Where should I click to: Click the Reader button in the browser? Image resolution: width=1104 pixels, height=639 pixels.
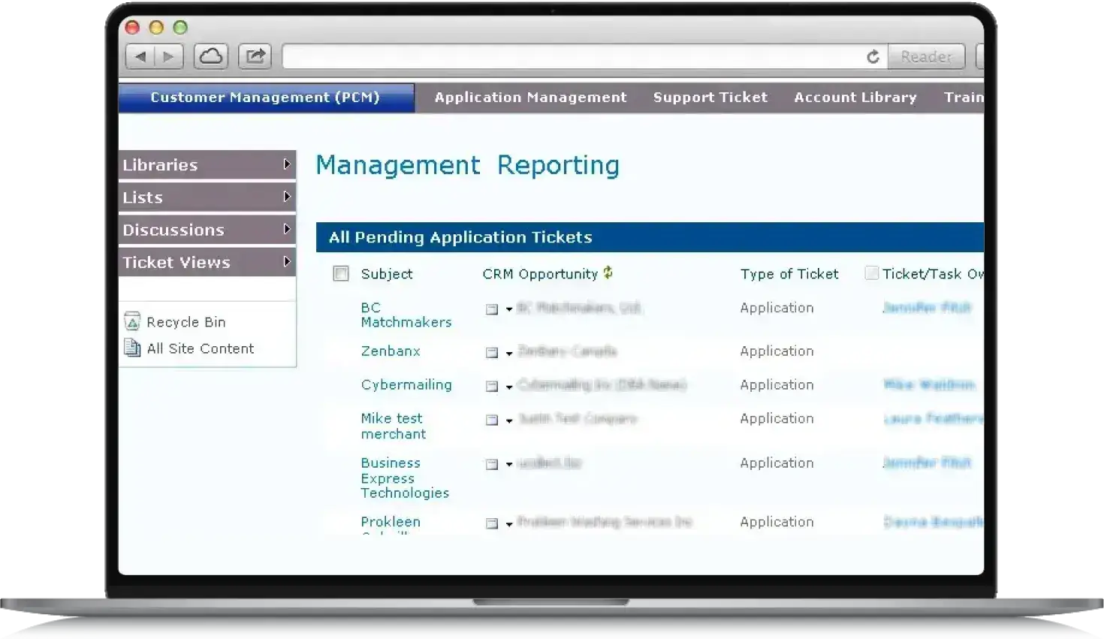point(926,56)
